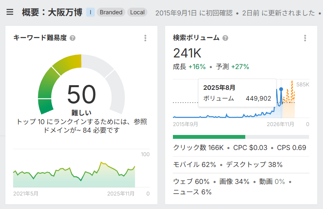Click the 予測 +27% forecast value
The width and height of the screenshot is (323, 209).
tap(232, 67)
